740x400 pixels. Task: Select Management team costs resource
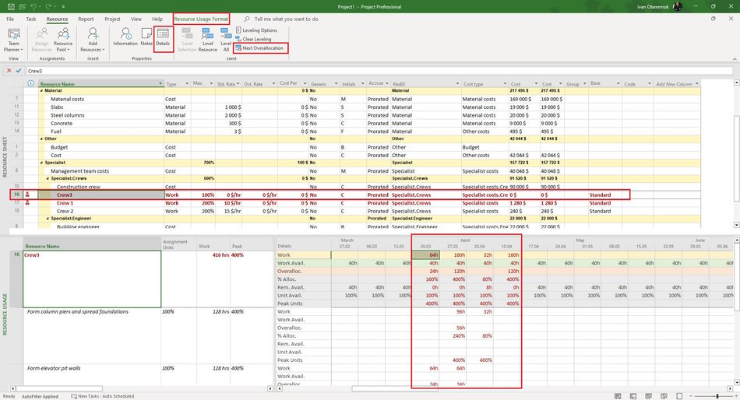coord(79,171)
